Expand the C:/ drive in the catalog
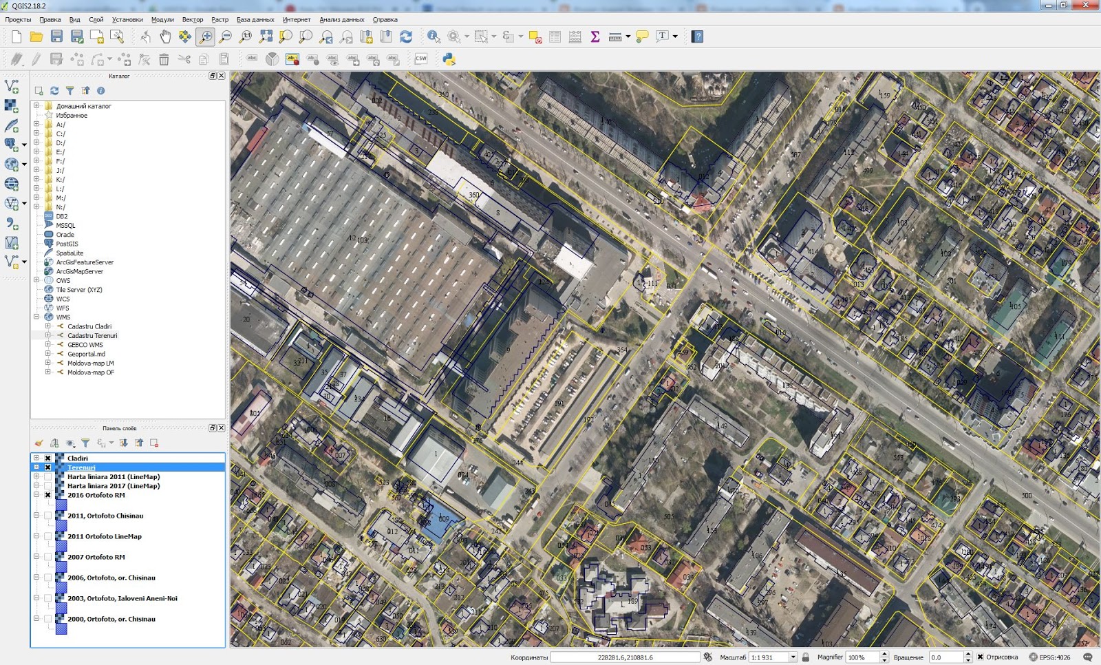The width and height of the screenshot is (1101, 665). [x=36, y=134]
